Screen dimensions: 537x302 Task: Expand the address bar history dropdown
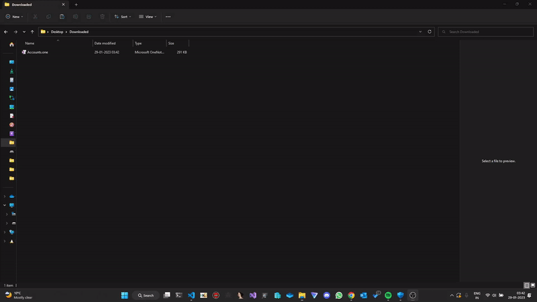click(x=420, y=32)
